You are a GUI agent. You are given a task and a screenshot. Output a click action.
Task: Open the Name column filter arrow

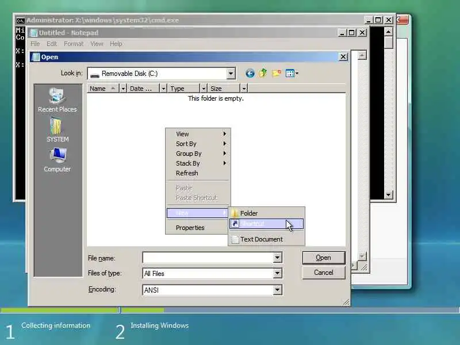click(123, 89)
